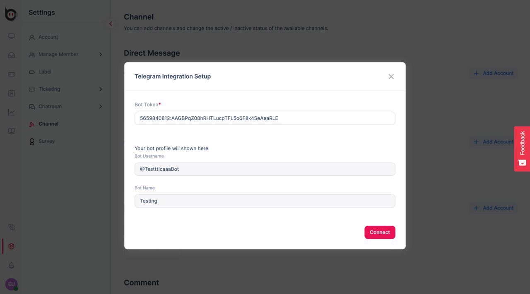Open the analytics chart icon

(x=12, y=112)
